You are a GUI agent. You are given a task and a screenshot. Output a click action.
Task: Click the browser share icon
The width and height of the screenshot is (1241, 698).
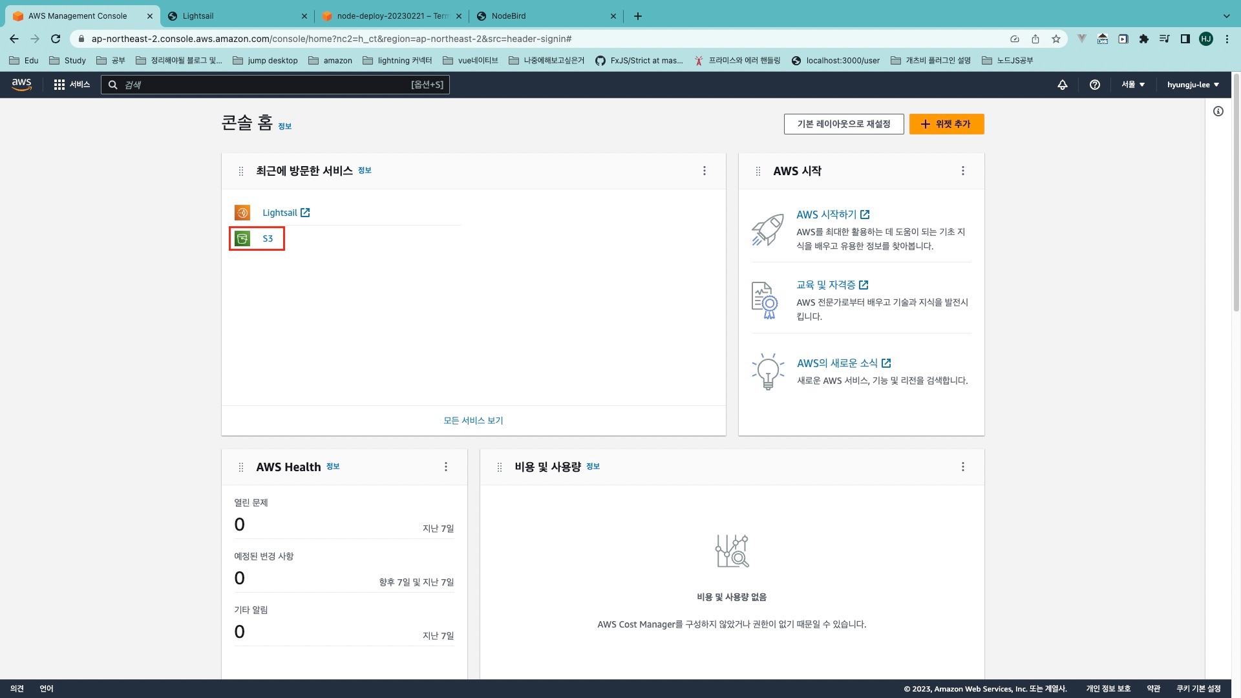click(1035, 39)
